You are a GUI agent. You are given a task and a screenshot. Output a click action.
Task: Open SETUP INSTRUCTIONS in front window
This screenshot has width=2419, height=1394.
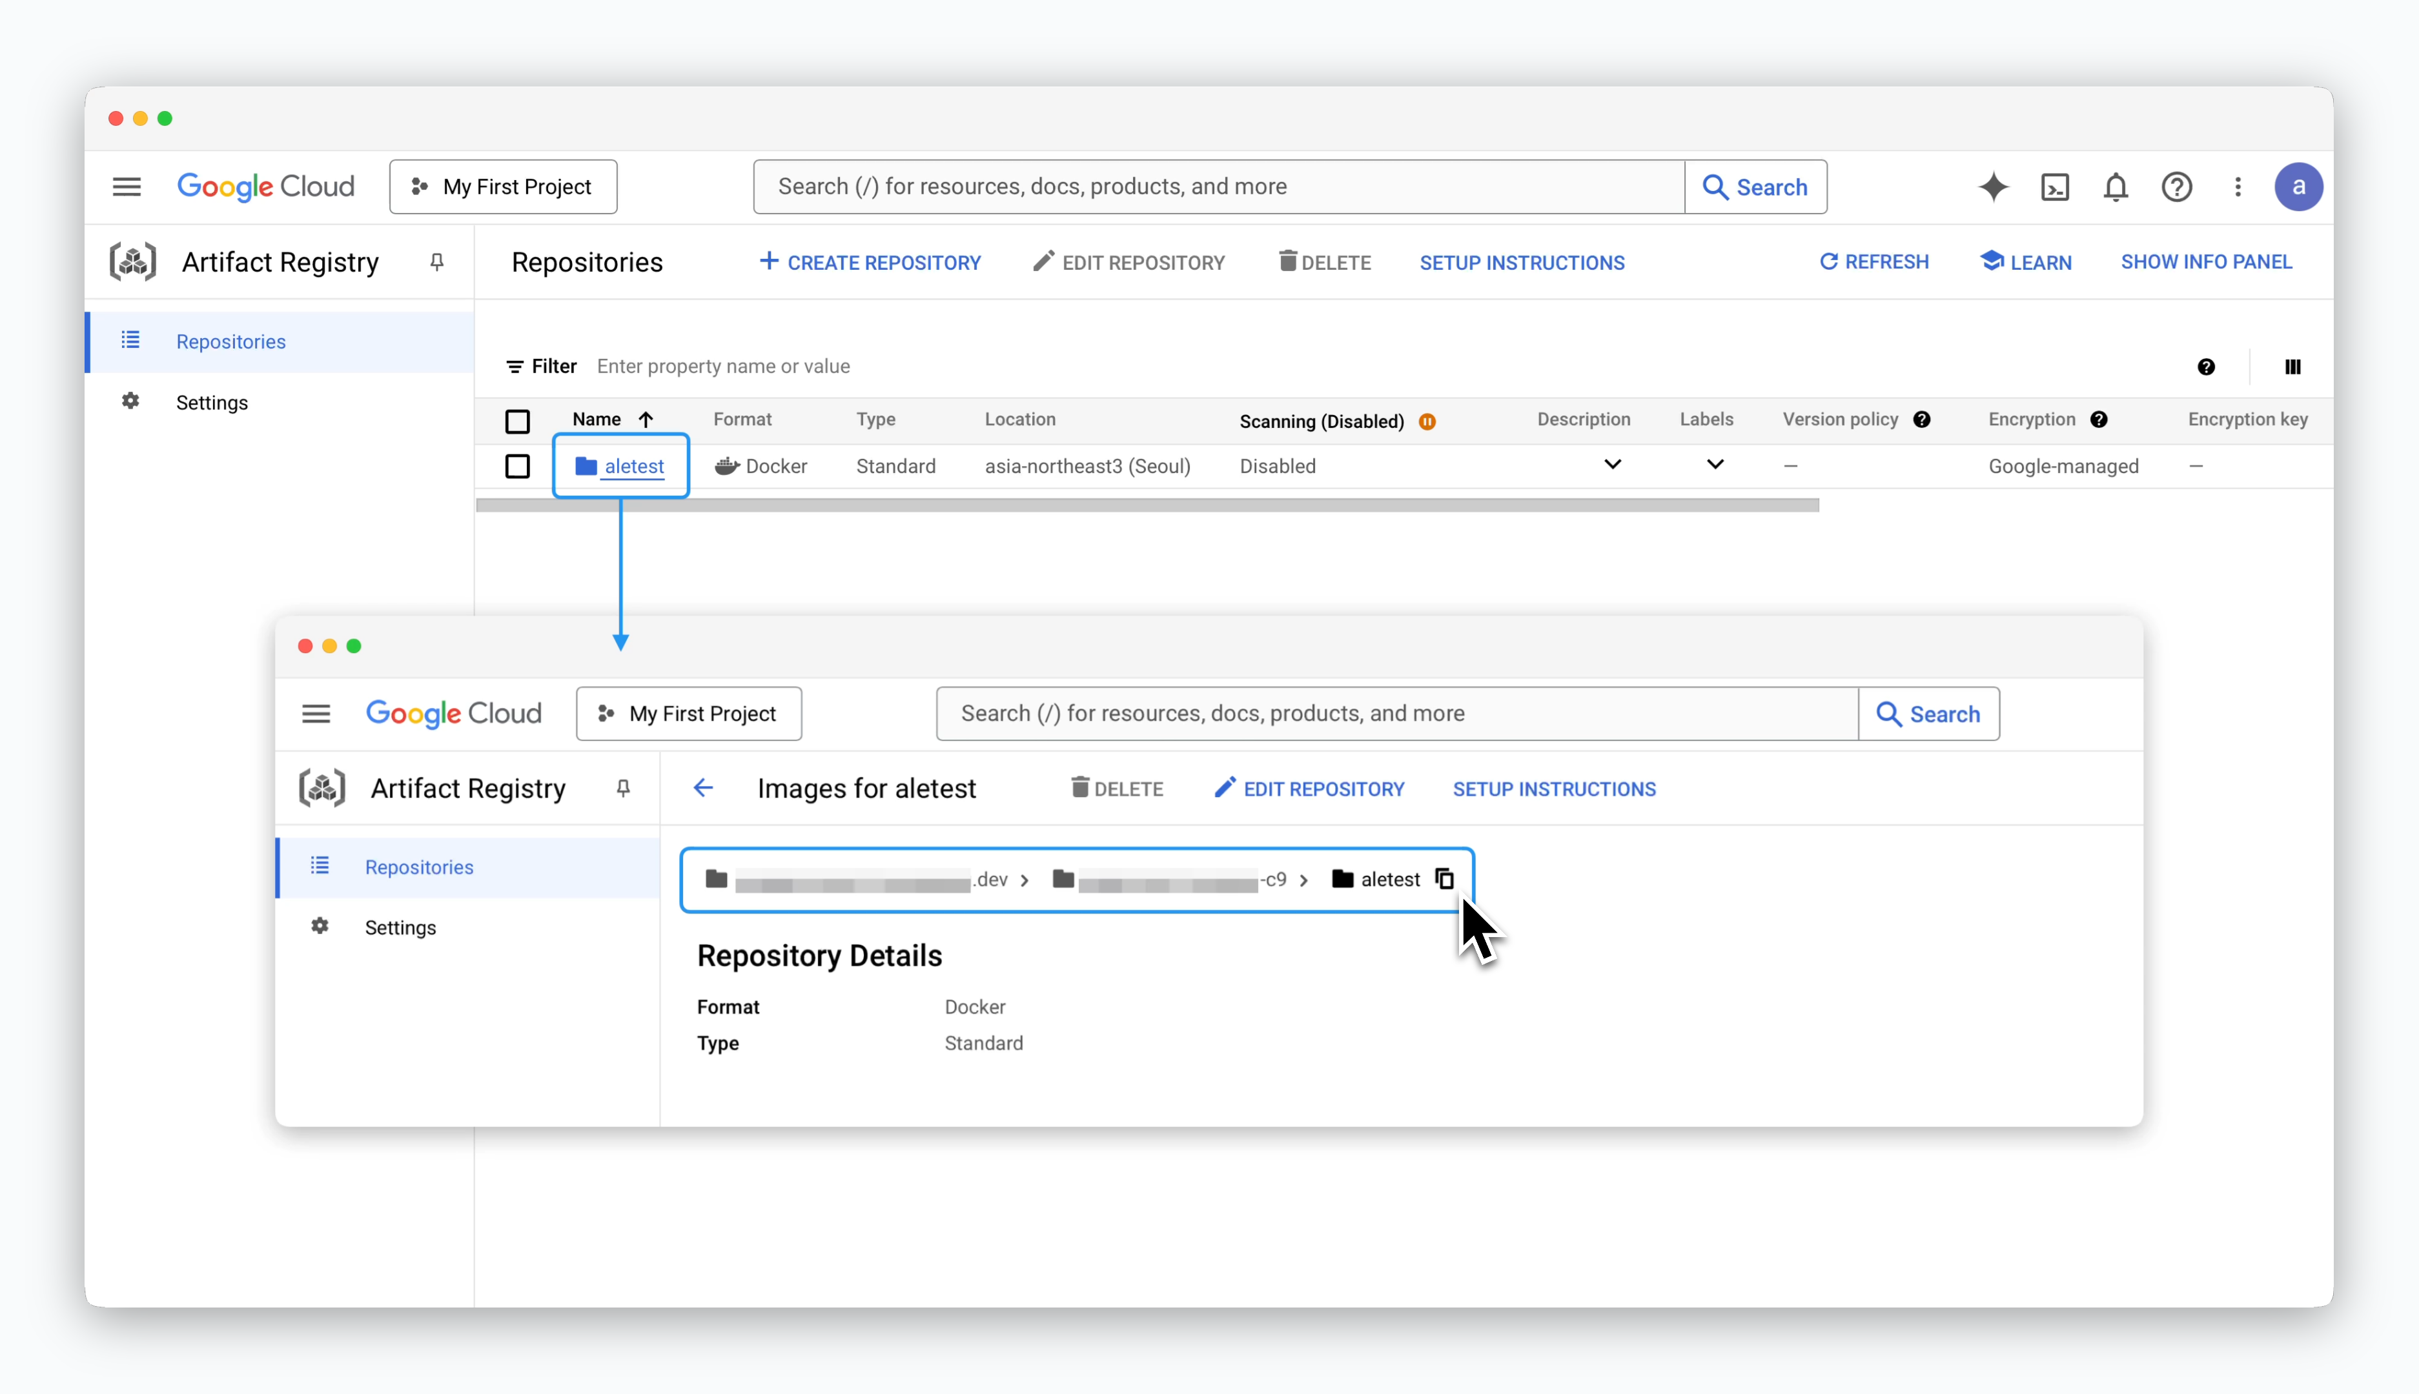tap(1555, 789)
